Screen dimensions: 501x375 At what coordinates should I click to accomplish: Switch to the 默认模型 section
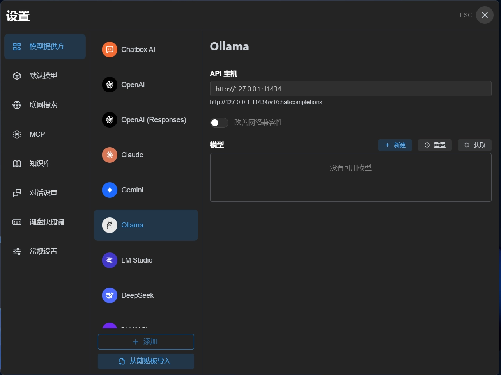point(45,76)
